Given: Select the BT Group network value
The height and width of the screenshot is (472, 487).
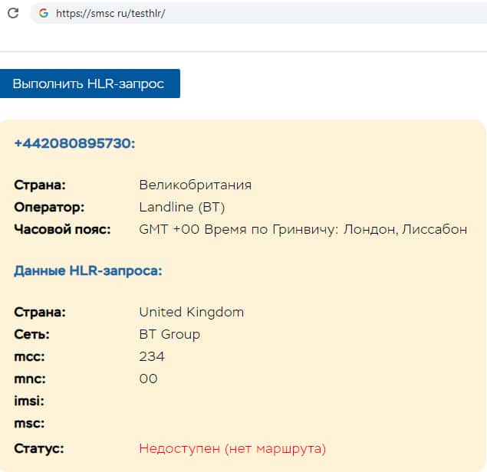Looking at the screenshot, I should tap(169, 334).
